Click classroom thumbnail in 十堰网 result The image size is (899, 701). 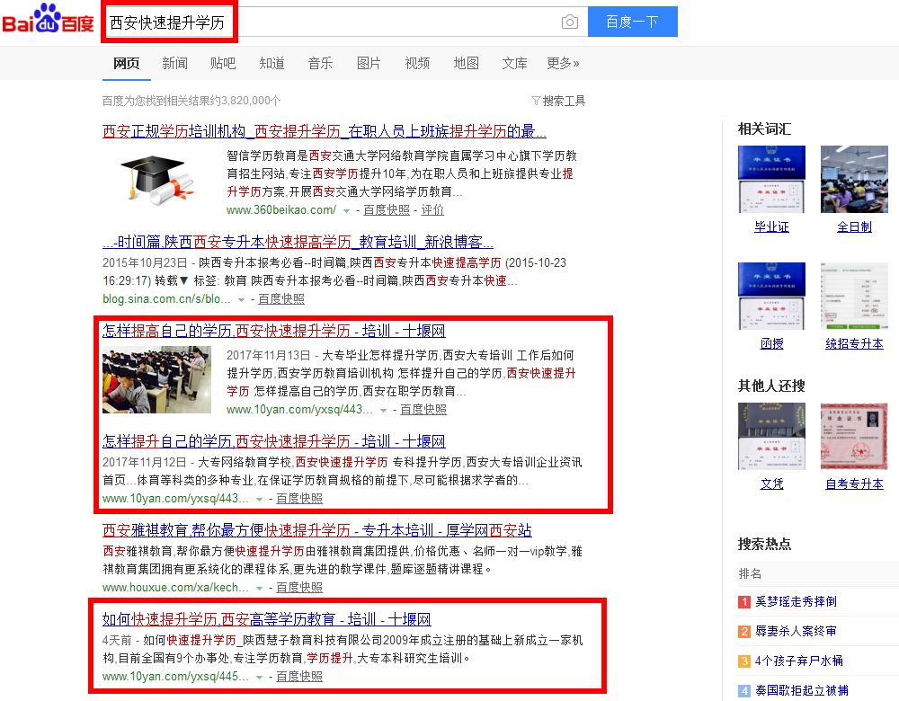click(156, 380)
